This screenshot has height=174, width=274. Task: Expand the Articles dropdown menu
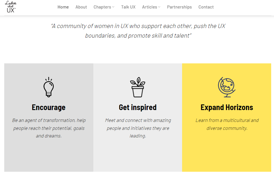149,7
